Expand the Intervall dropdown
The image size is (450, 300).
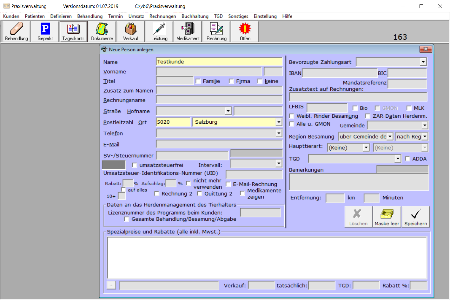click(279, 164)
